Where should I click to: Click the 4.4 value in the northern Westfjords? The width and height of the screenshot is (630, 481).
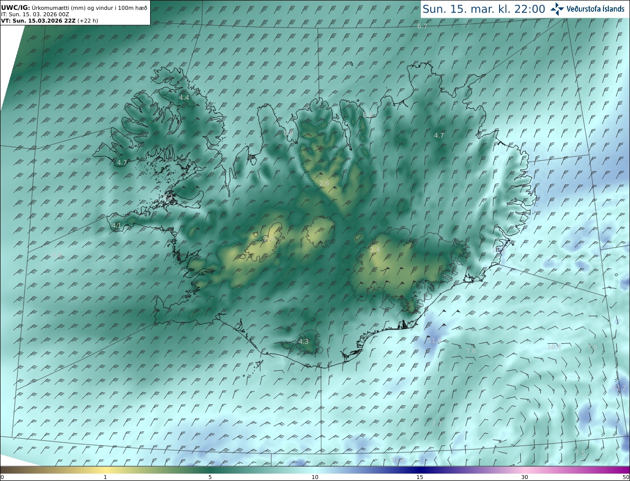[x=184, y=98]
